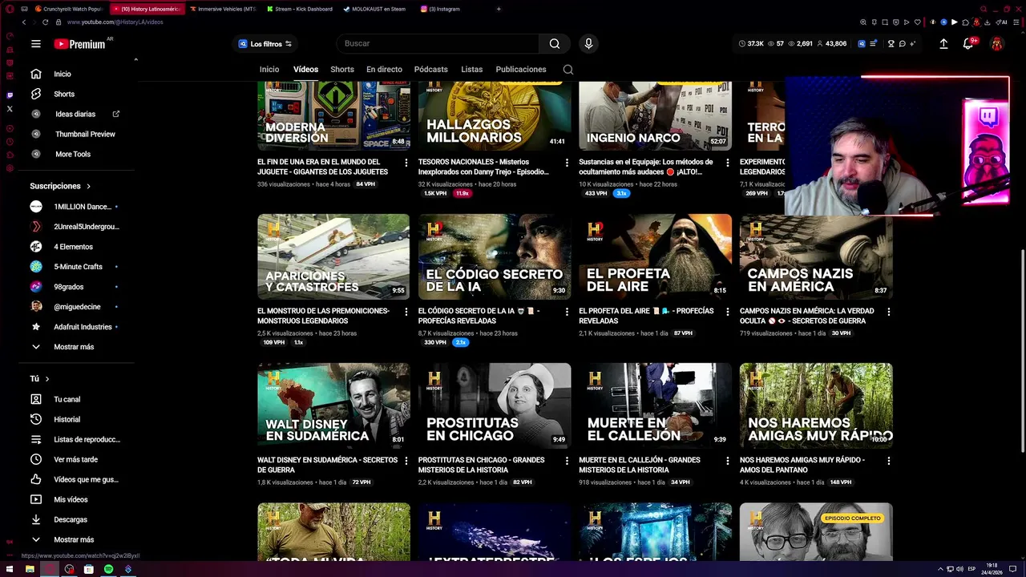Run search with the magnifier button
Image resolution: width=1026 pixels, height=577 pixels.
pos(555,43)
